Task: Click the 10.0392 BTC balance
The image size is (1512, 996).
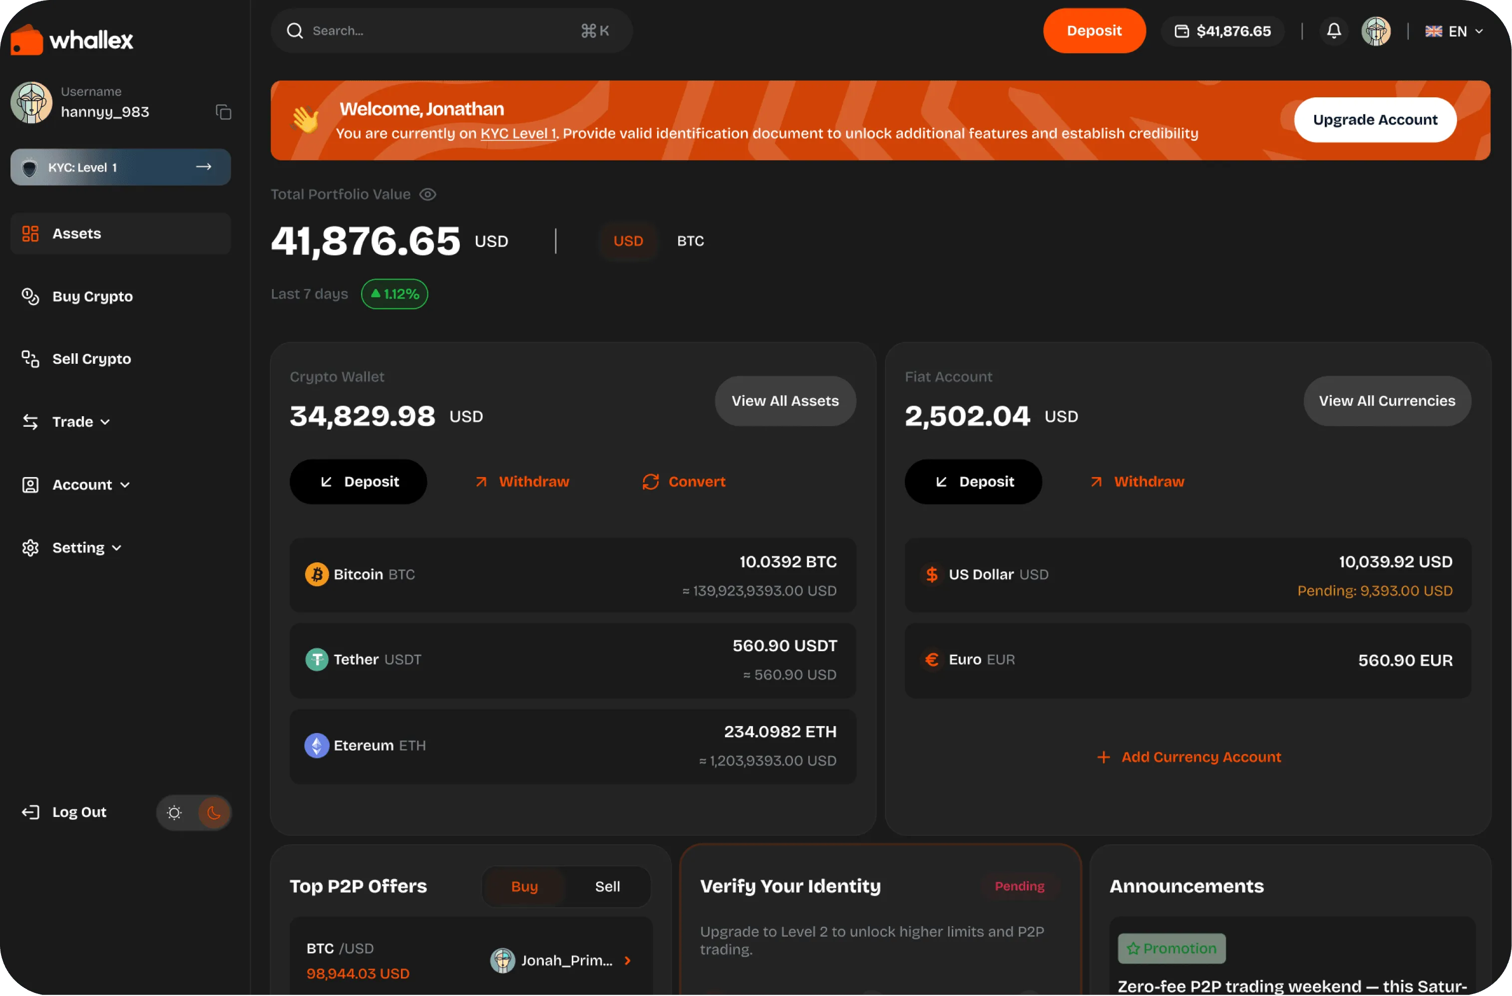Action: [787, 561]
